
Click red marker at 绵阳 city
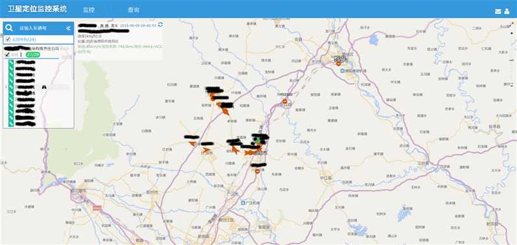(339, 64)
